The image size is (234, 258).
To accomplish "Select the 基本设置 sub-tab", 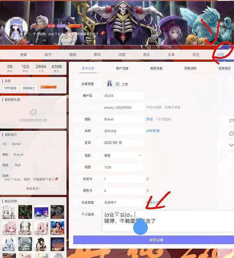I will 88,68.
